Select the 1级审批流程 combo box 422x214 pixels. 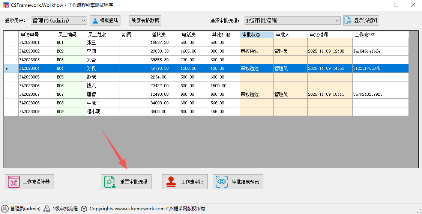[x=292, y=21]
